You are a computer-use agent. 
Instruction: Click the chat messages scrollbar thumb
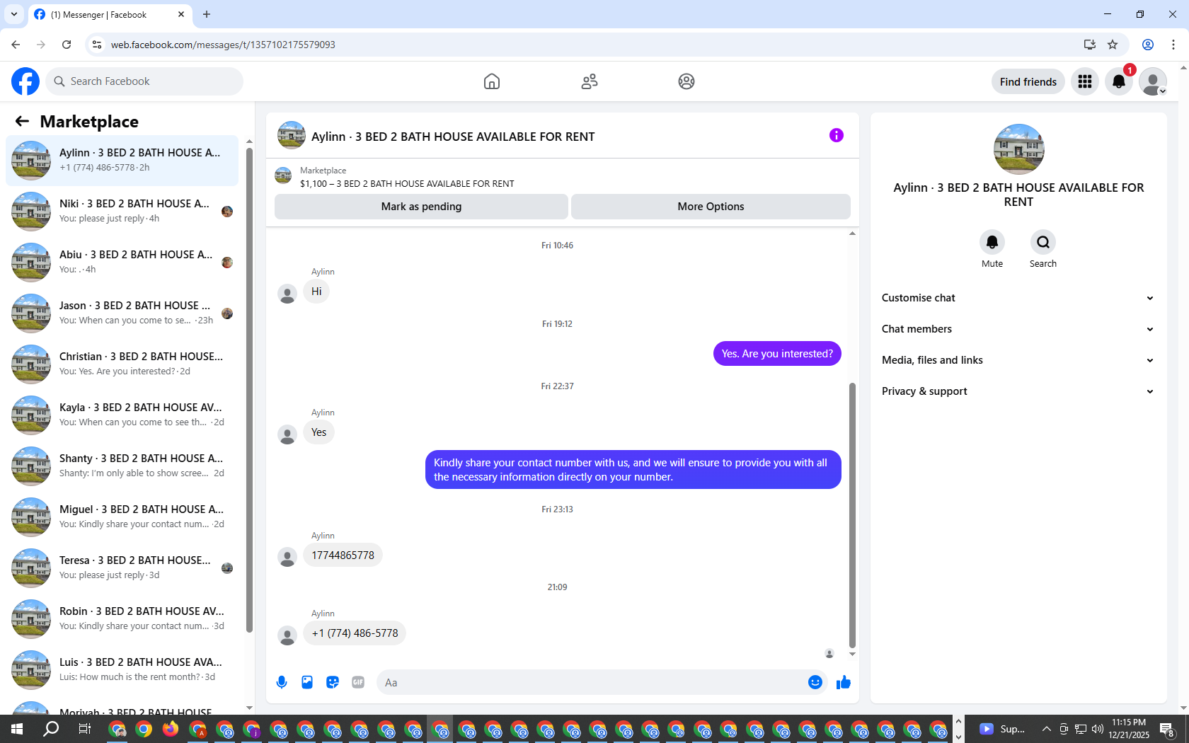[852, 515]
